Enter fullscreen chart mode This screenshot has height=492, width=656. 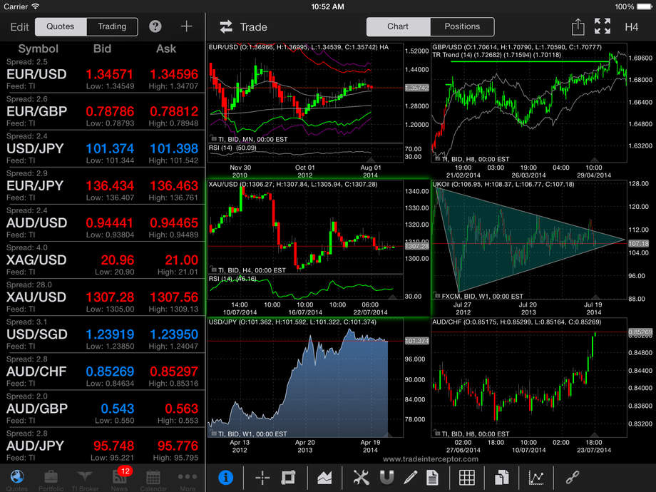[x=603, y=26]
